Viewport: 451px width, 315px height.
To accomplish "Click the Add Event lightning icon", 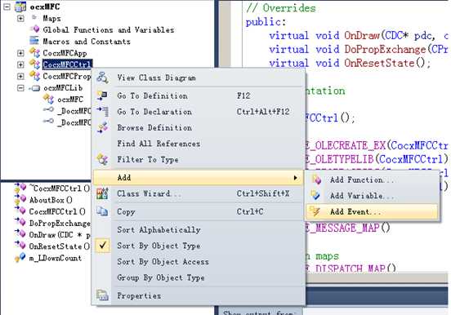I will tap(315, 211).
